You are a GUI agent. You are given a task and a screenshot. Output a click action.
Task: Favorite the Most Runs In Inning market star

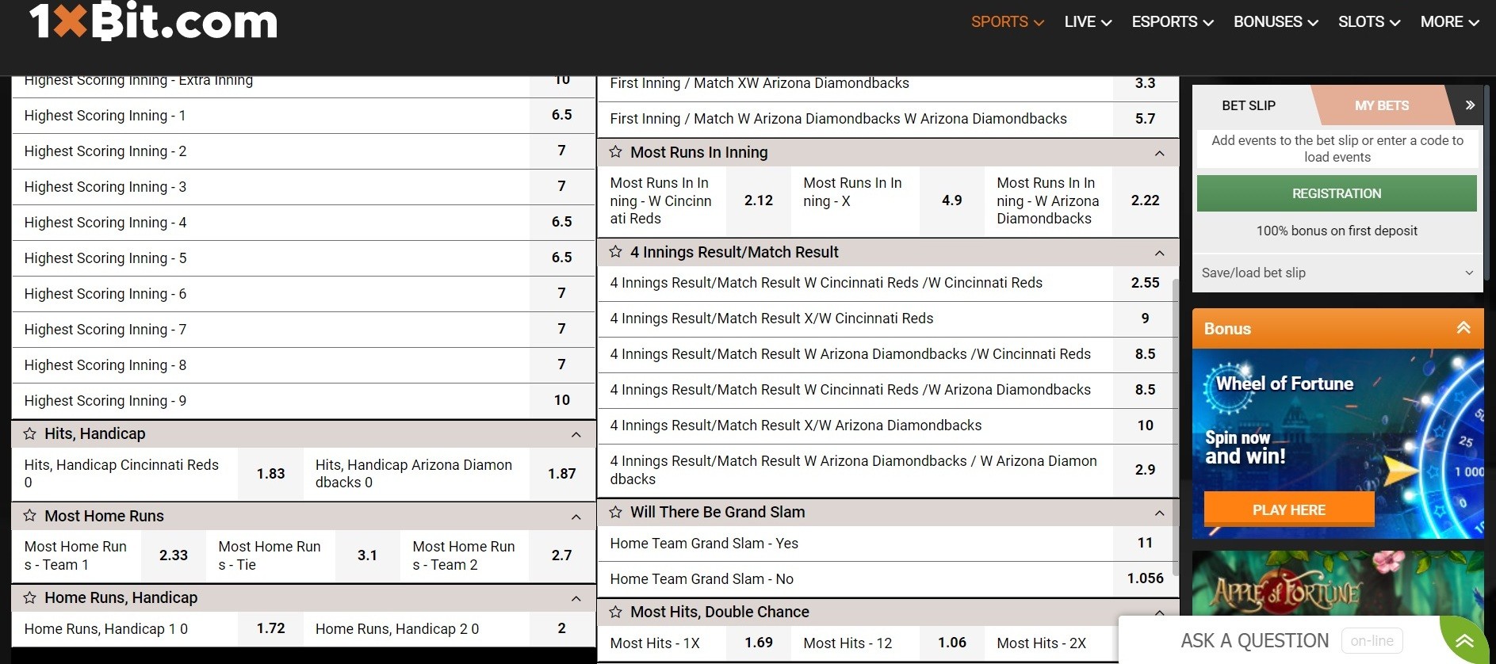[x=615, y=151]
